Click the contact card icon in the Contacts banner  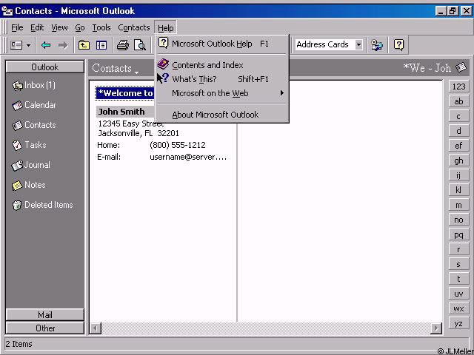(461, 67)
